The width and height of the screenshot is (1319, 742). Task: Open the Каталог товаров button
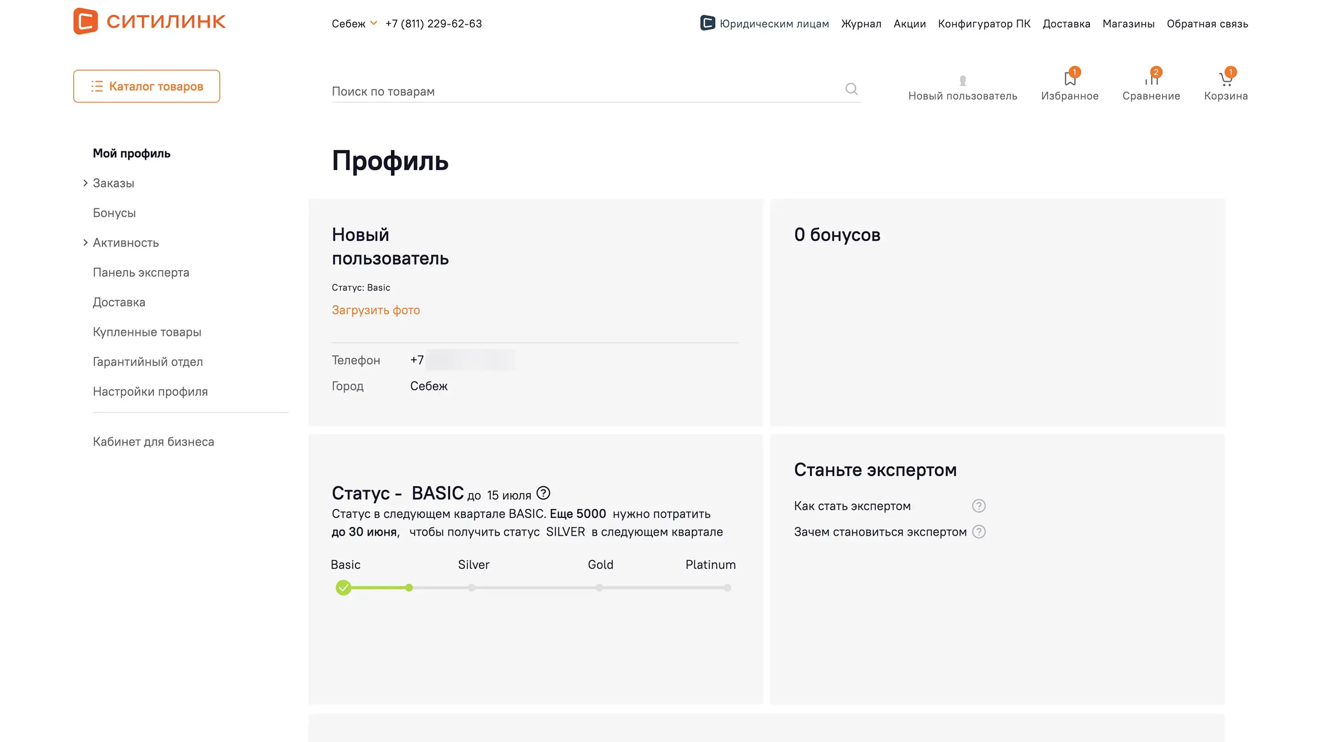[147, 86]
